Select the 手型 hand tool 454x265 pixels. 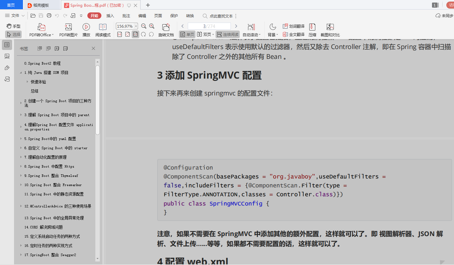click(x=13, y=26)
